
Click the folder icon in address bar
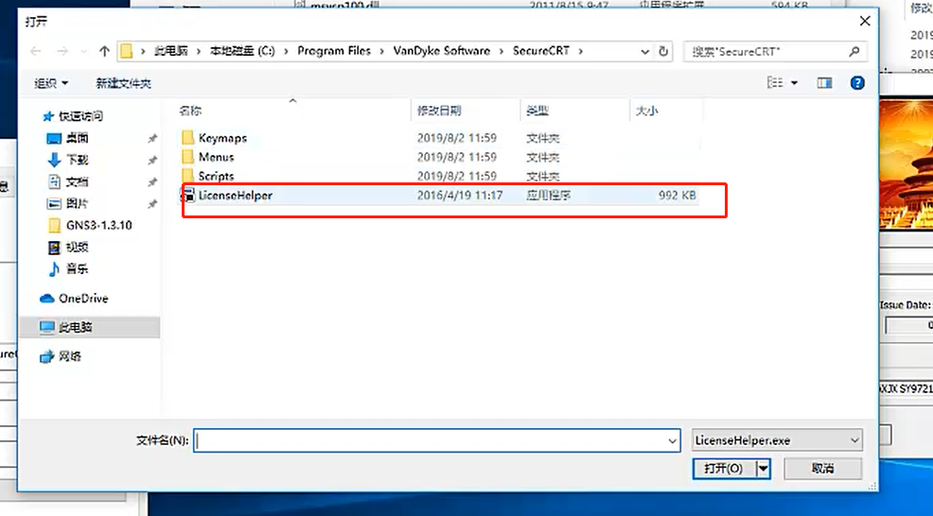pos(126,51)
